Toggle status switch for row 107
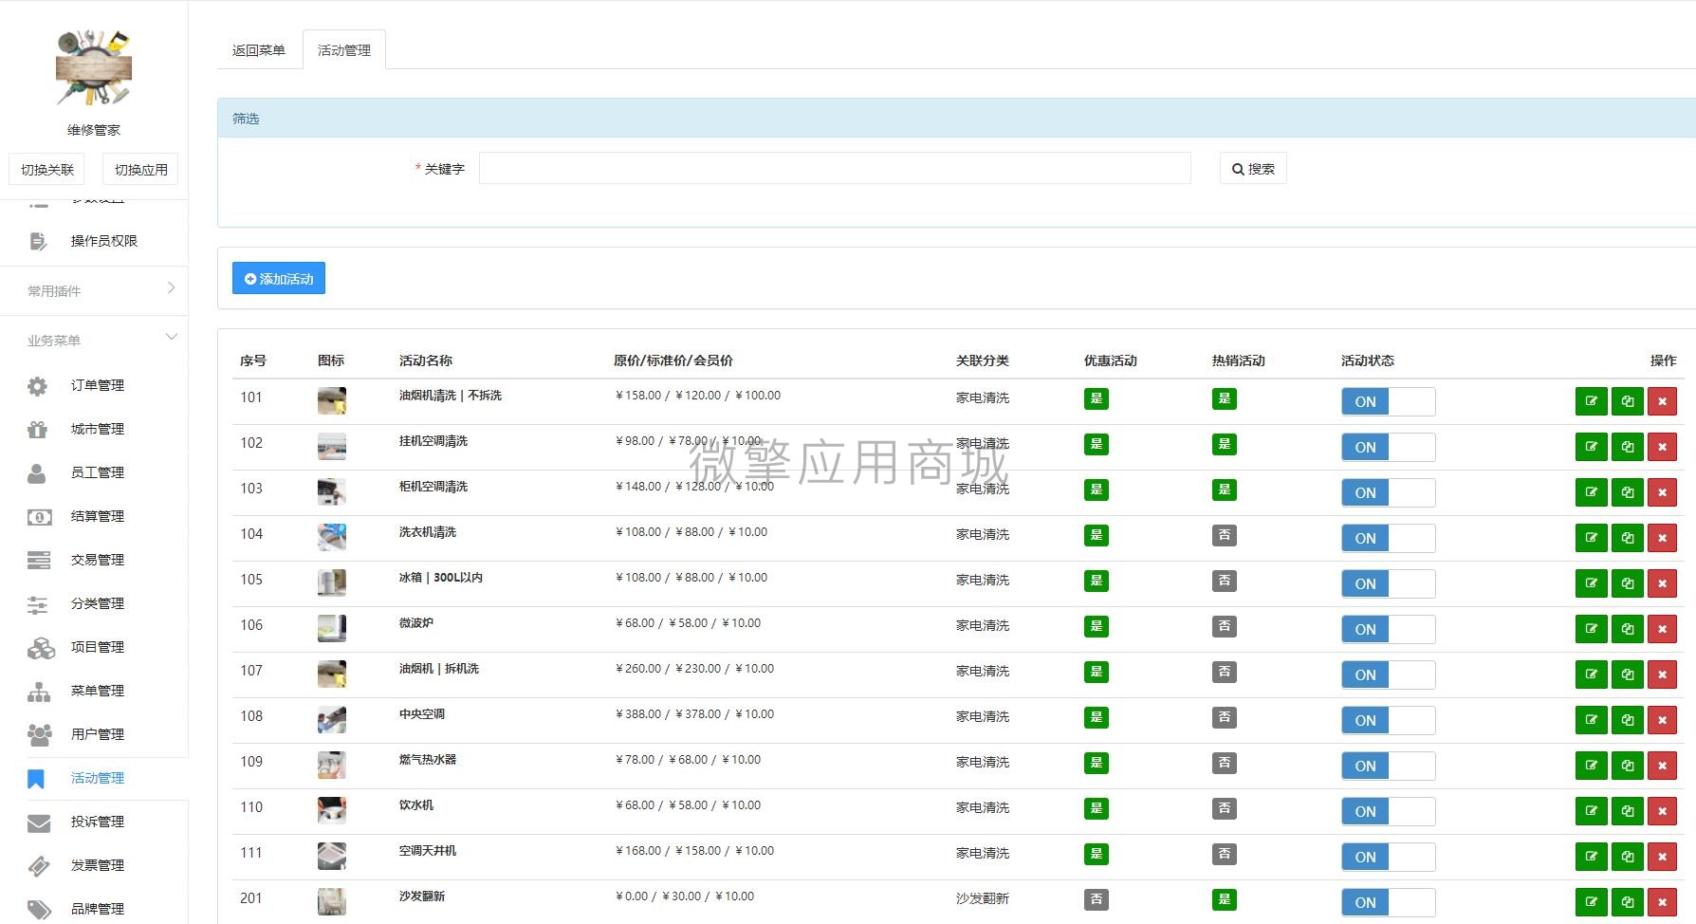 click(x=1388, y=675)
